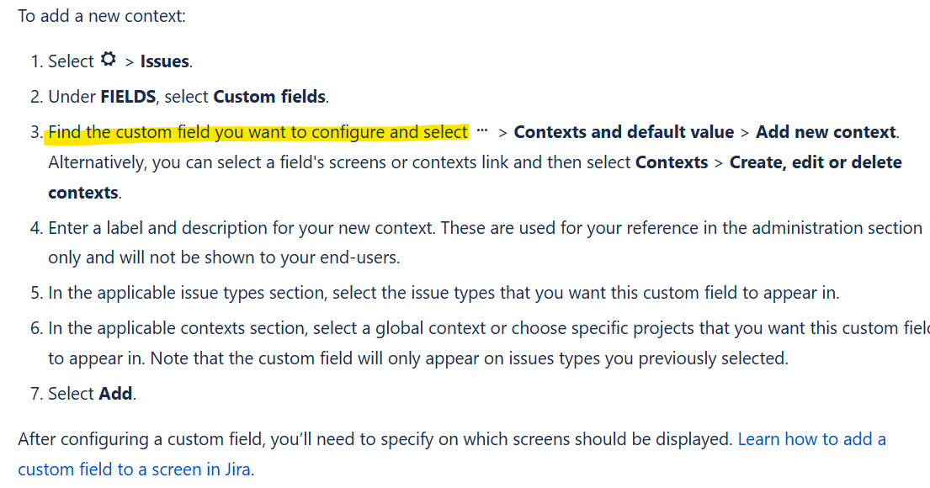The image size is (930, 488).
Task: Click the bold "Contexts" word after "then select"
Action: [x=672, y=162]
